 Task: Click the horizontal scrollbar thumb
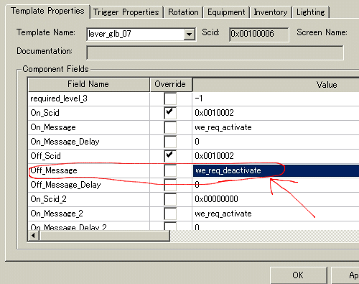[105, 236]
